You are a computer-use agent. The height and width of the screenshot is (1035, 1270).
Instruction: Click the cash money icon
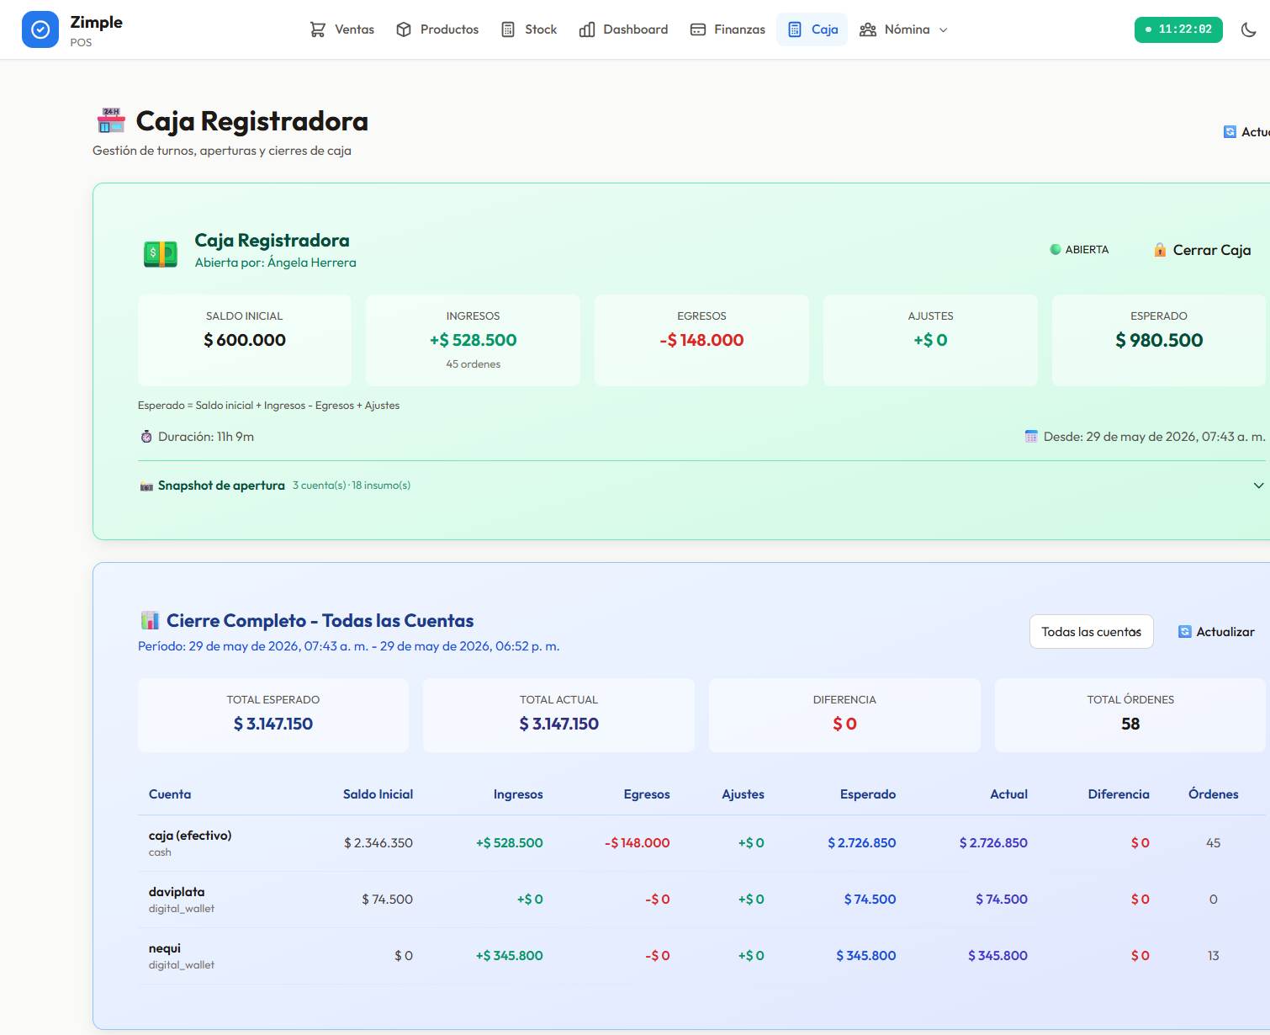tap(161, 252)
